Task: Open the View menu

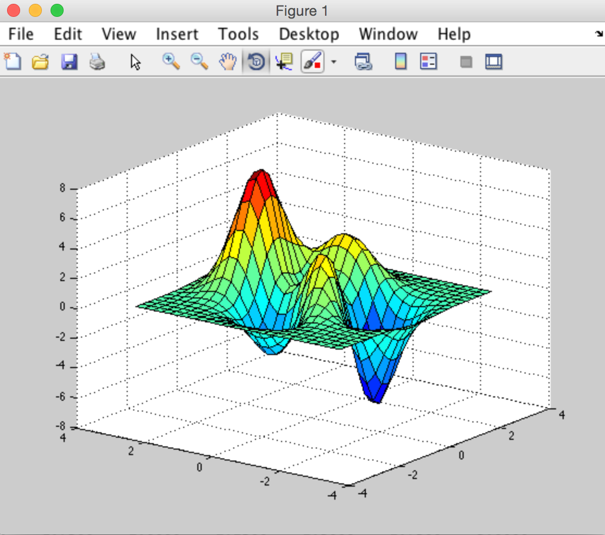Action: (119, 34)
